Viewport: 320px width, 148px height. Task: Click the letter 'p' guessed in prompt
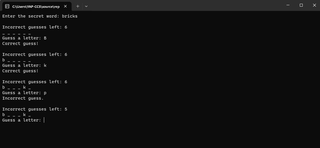pyautogui.click(x=45, y=93)
